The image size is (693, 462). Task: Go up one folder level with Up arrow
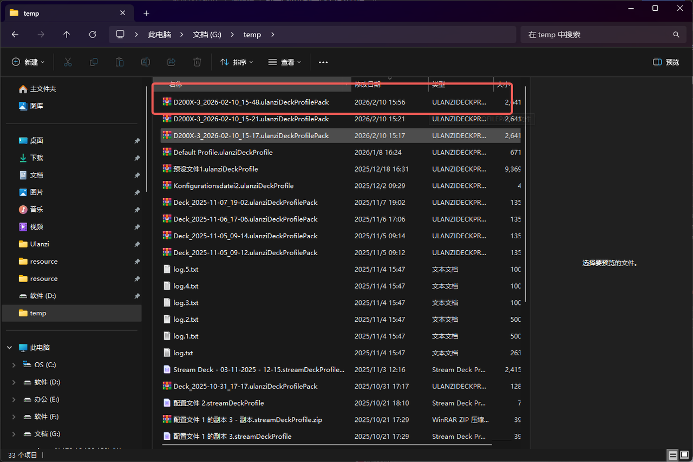tap(67, 34)
